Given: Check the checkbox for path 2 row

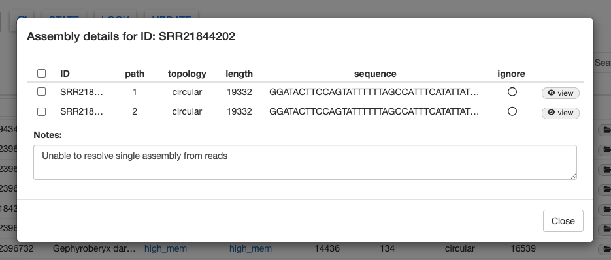Looking at the screenshot, I should pyautogui.click(x=41, y=112).
